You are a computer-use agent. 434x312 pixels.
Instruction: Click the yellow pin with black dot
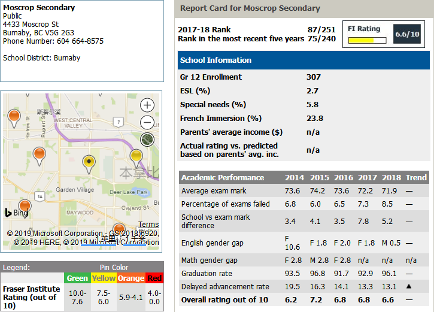(x=89, y=161)
